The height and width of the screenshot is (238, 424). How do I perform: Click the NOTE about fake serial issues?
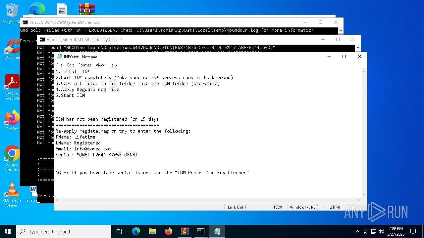tap(152, 173)
